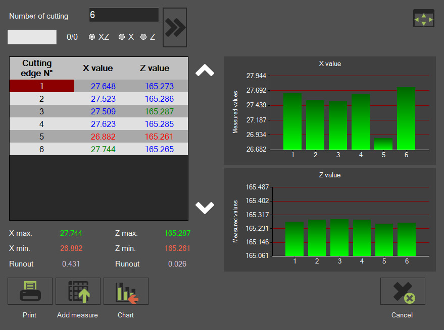Image resolution: width=444 pixels, height=330 pixels.
Task: Click the four-arrow fullscreen icon
Action: [x=423, y=19]
